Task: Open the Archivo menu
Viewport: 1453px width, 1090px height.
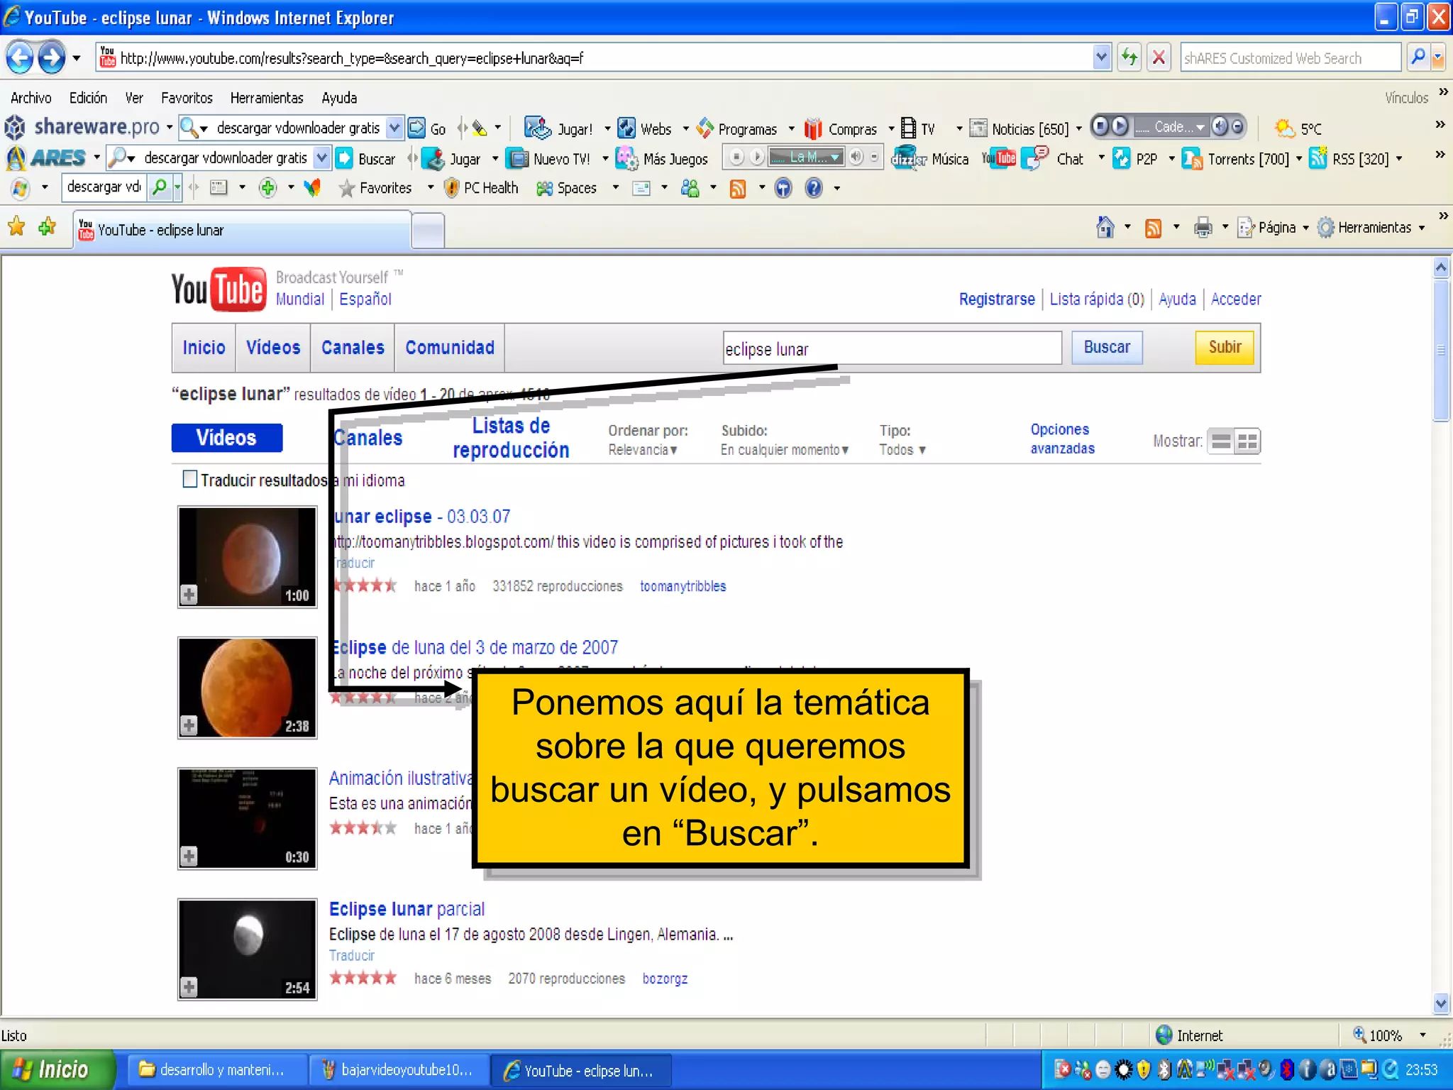Action: click(x=31, y=98)
